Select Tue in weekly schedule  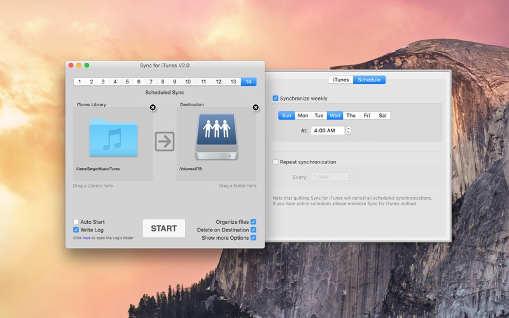(319, 116)
